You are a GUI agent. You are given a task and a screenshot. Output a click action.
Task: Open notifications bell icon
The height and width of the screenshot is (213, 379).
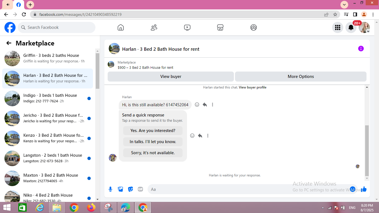pos(351,27)
